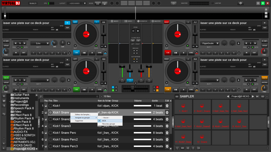Toggle VINYL mode on deck 1
The width and height of the screenshot is (271, 152).
click(96, 46)
